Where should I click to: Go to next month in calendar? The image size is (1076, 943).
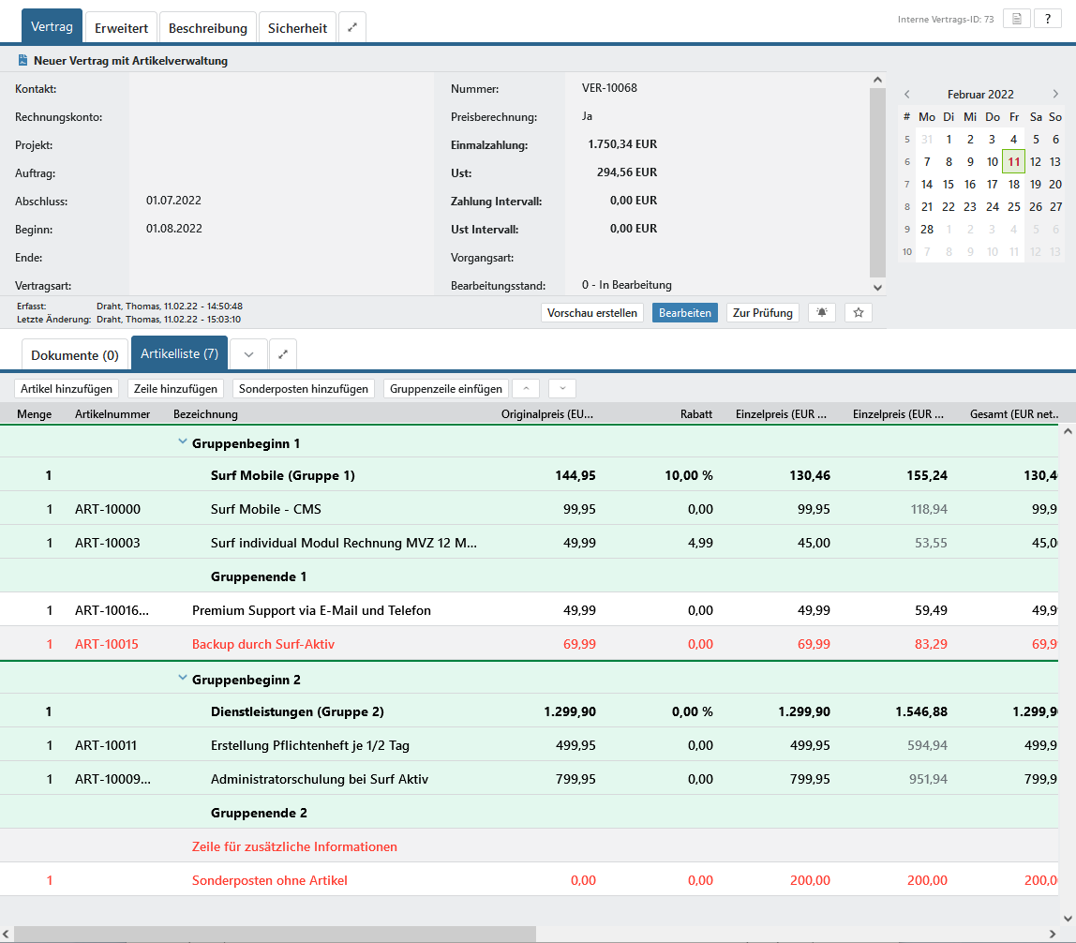[x=1055, y=95]
